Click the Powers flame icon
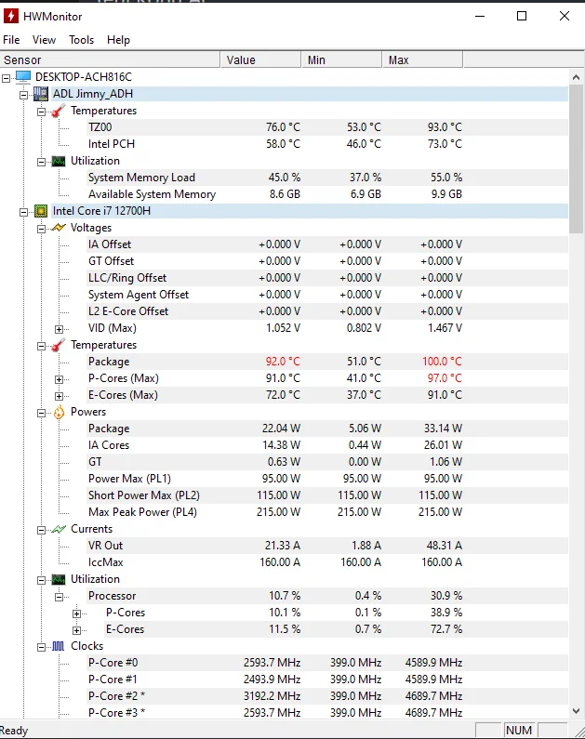585x739 pixels. (x=59, y=412)
